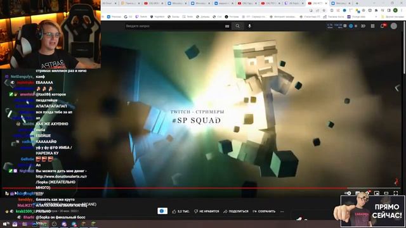Open YouTube notifications bell
The height and width of the screenshot is (228, 406).
383,26
